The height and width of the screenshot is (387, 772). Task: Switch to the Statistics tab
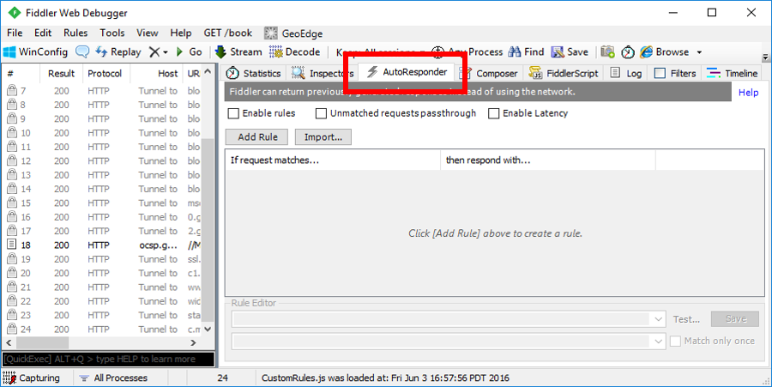coord(254,73)
